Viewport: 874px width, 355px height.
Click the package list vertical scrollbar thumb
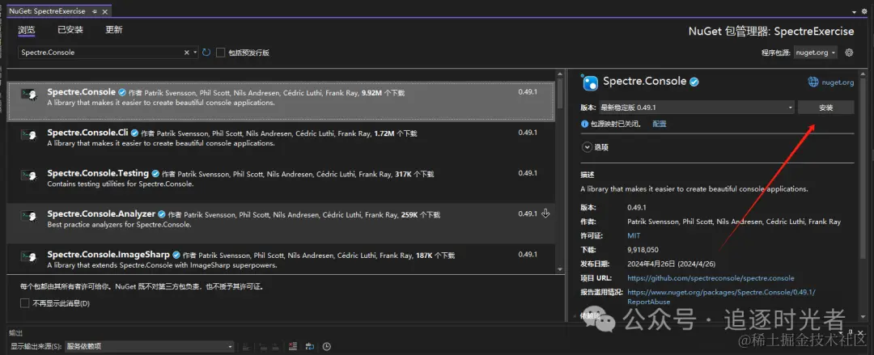click(x=560, y=94)
